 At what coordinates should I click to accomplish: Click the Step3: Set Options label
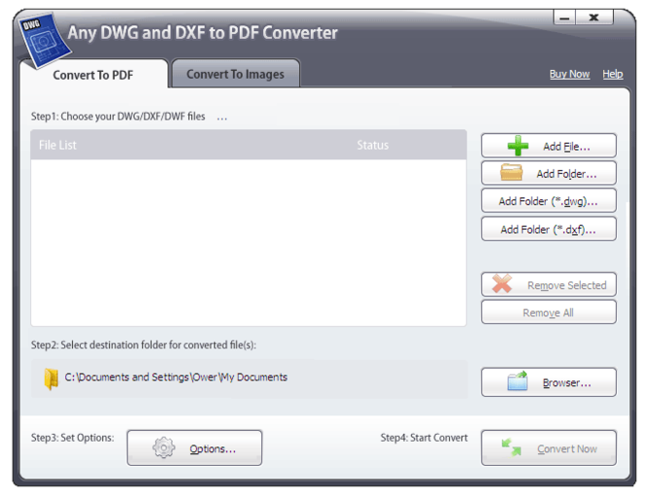tap(73, 437)
